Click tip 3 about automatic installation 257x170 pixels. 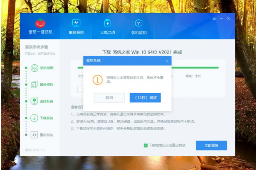(118, 129)
